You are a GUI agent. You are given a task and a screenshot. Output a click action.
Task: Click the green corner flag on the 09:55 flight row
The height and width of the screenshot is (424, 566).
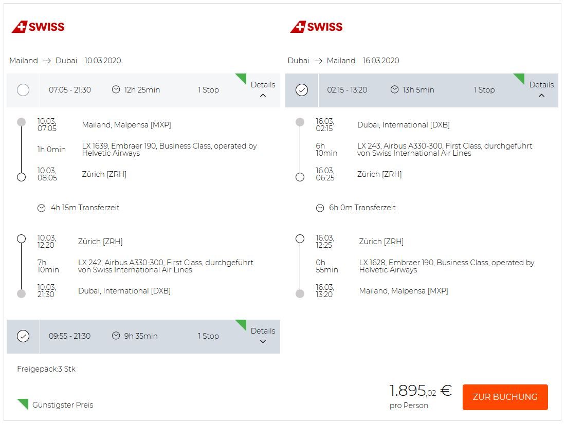(x=242, y=324)
